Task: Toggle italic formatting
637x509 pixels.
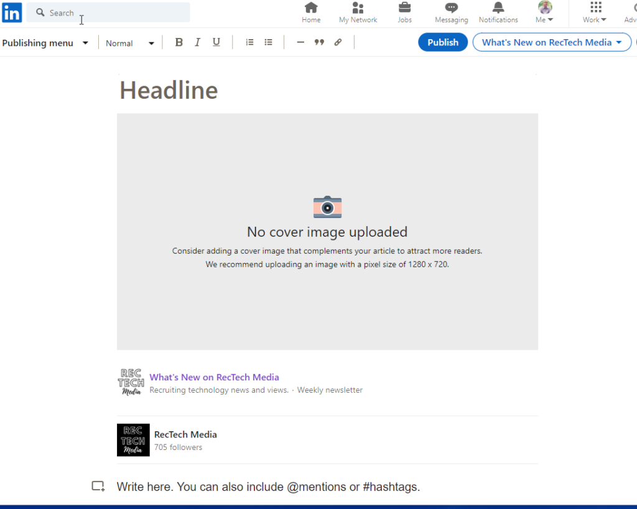Action: click(x=197, y=42)
